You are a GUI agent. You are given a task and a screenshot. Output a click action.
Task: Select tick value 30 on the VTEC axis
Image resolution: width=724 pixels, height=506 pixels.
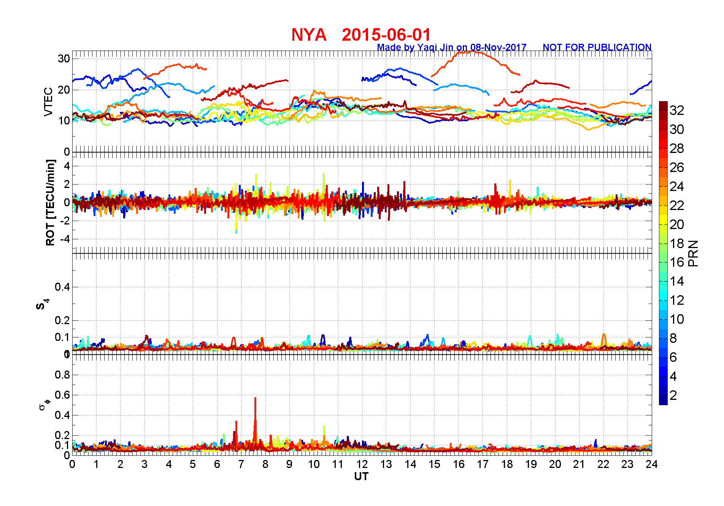click(64, 59)
